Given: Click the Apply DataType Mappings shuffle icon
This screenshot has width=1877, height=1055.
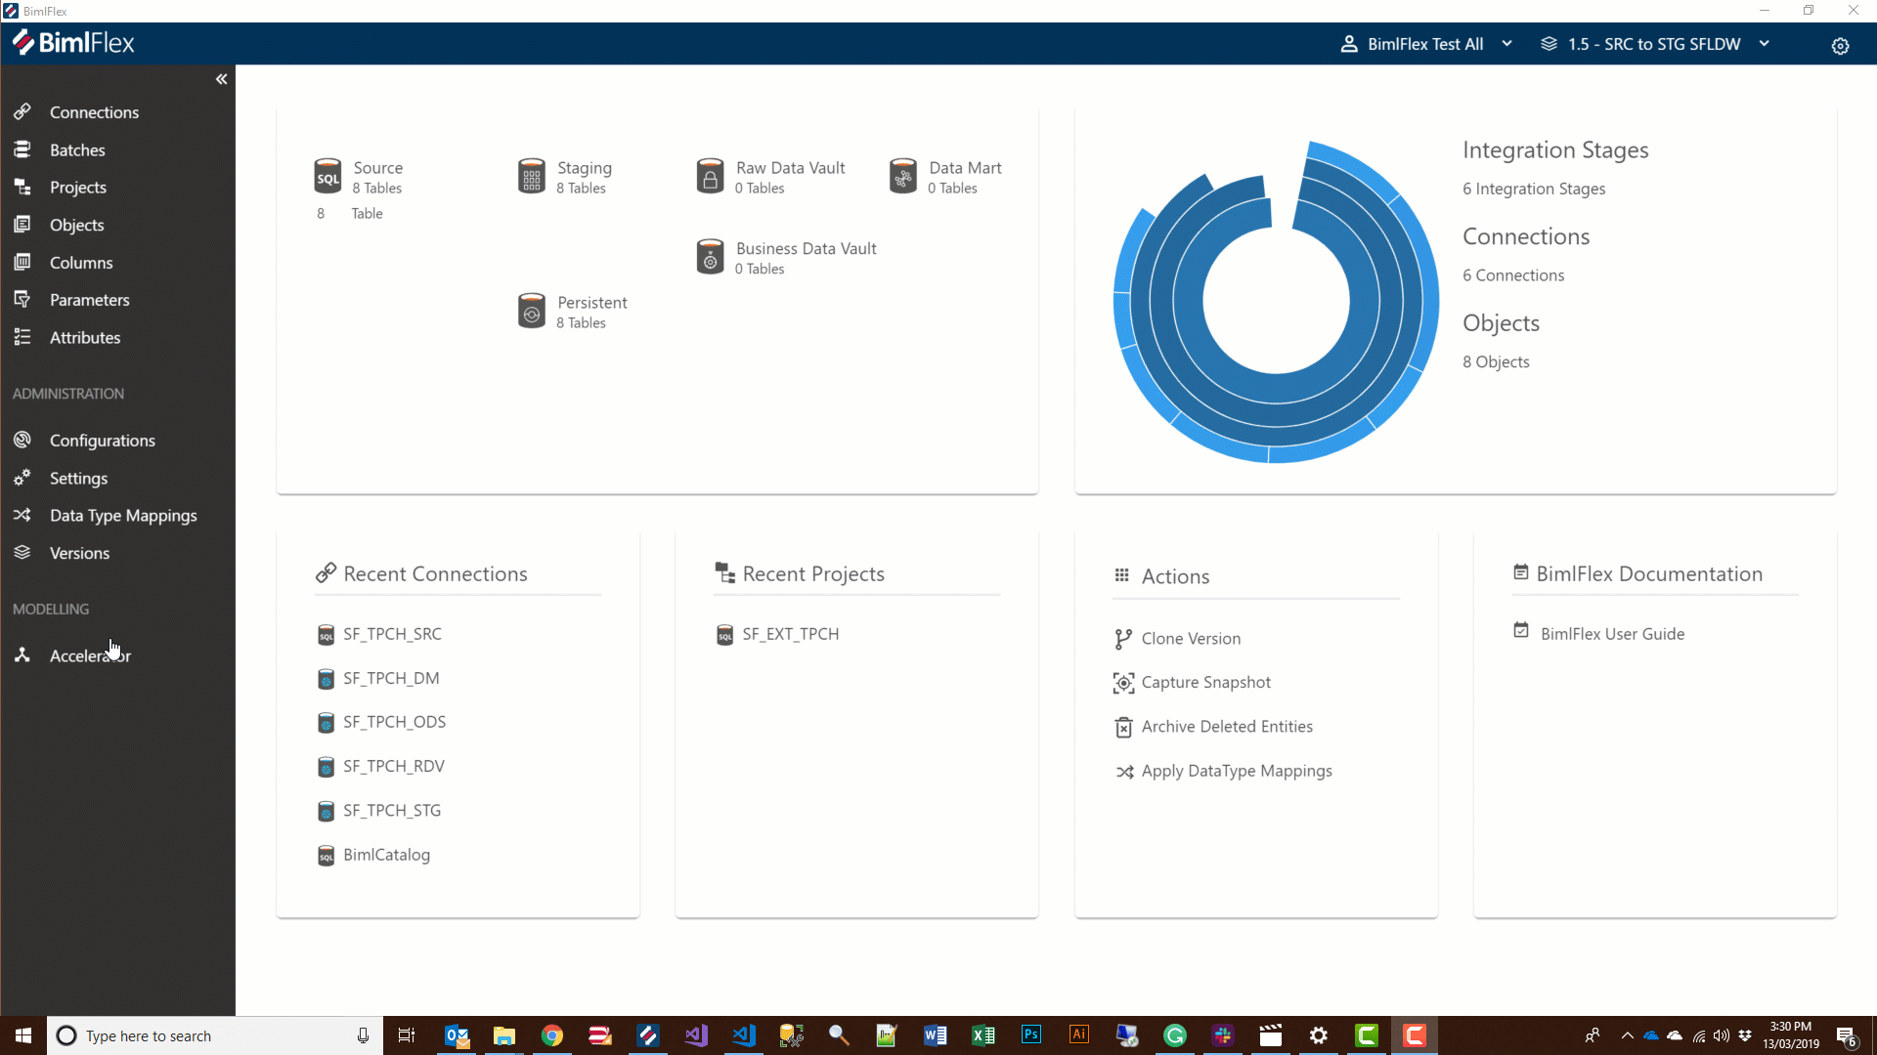Looking at the screenshot, I should tap(1124, 772).
